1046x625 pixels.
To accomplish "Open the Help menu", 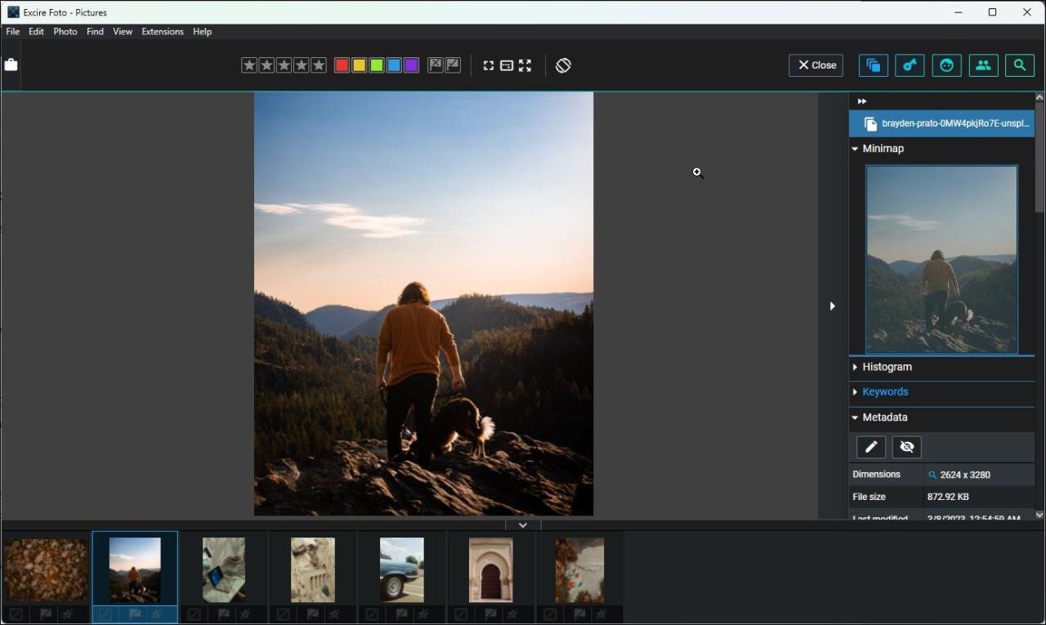I will pos(203,32).
